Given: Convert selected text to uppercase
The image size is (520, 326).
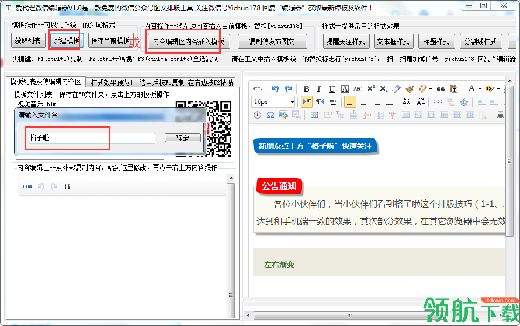Looking at the screenshot, I should 406,102.
